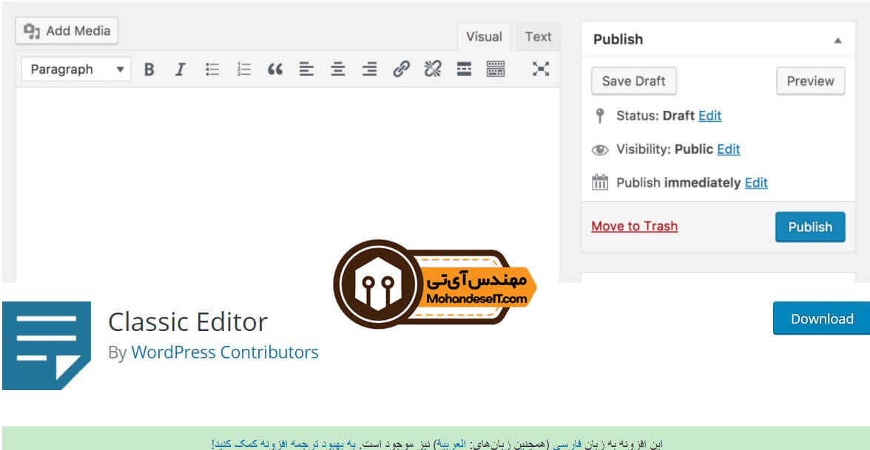The height and width of the screenshot is (450, 870).
Task: Align text right
Action: pyautogui.click(x=370, y=69)
